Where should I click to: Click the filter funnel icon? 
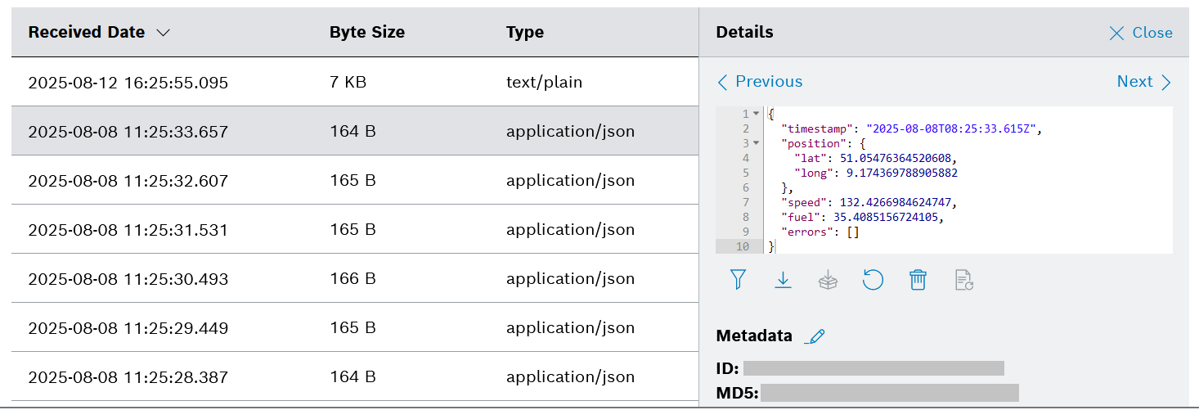point(738,281)
